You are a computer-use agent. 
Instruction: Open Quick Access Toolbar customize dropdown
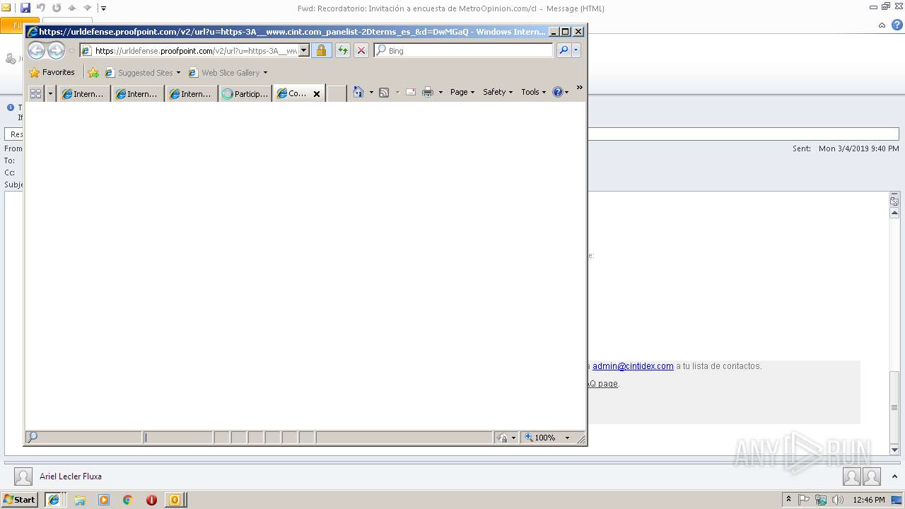coord(103,8)
